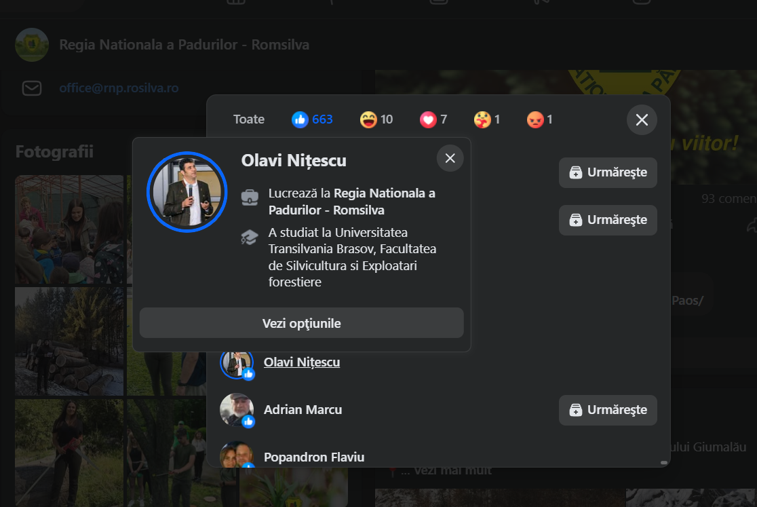Click the Romsilva page logo avatar

coord(32,45)
